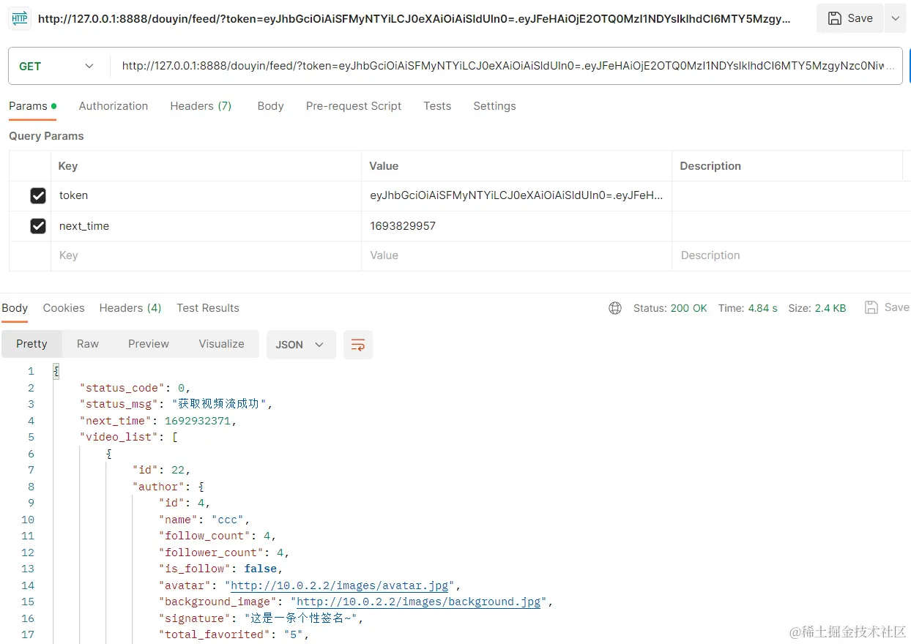Switch to the Visualize view
This screenshot has width=911, height=644.
point(221,344)
